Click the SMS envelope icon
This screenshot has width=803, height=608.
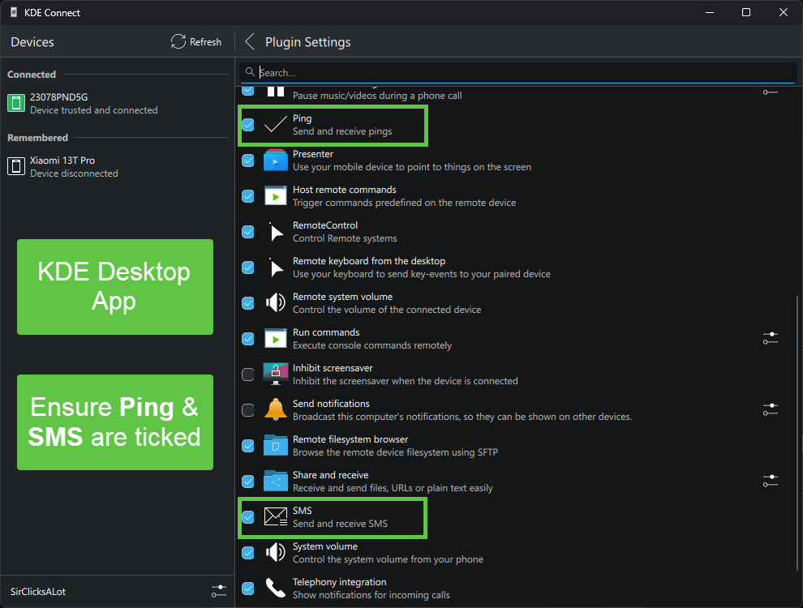coord(275,516)
